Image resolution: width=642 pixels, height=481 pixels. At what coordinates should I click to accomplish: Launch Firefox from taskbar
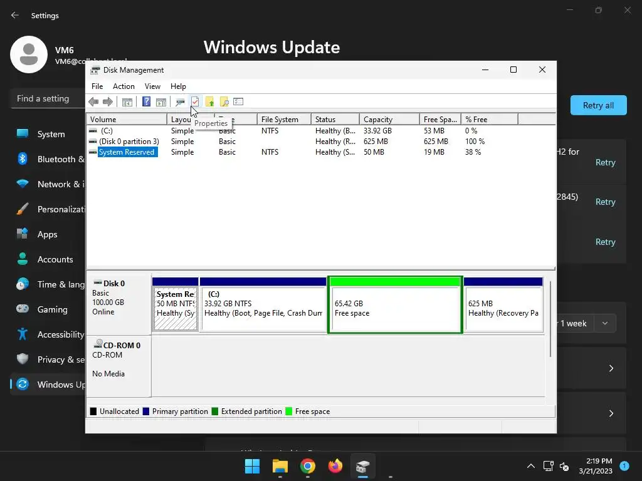[x=335, y=466]
